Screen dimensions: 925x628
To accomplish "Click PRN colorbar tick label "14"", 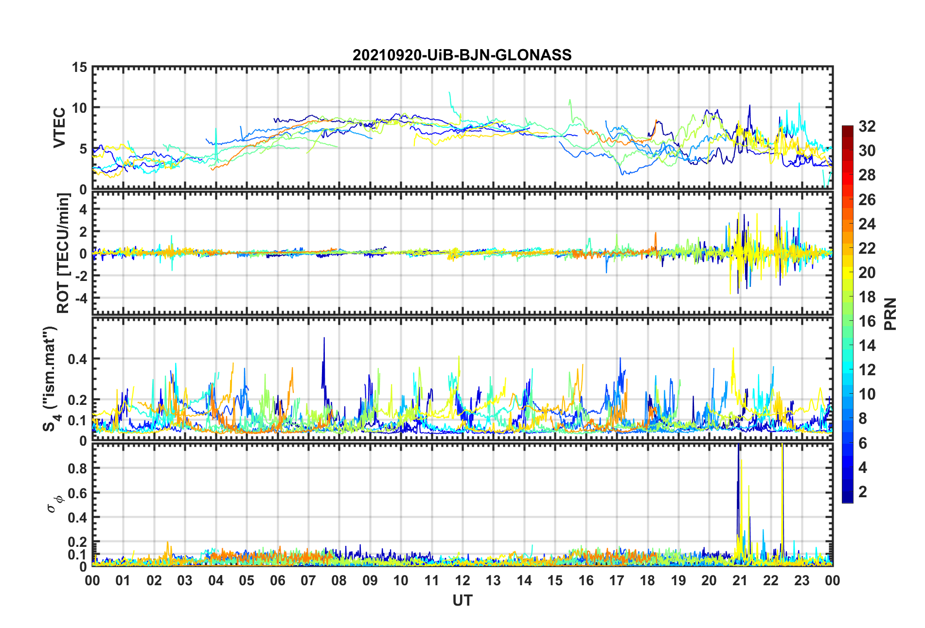I will (x=867, y=345).
